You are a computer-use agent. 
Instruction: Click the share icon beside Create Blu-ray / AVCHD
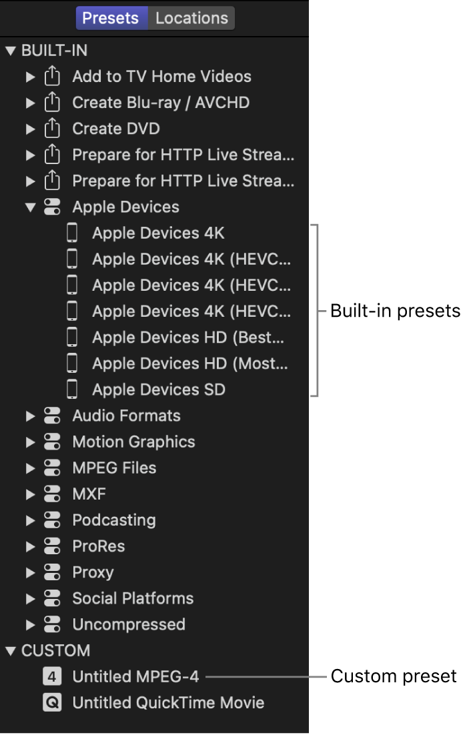point(53,103)
